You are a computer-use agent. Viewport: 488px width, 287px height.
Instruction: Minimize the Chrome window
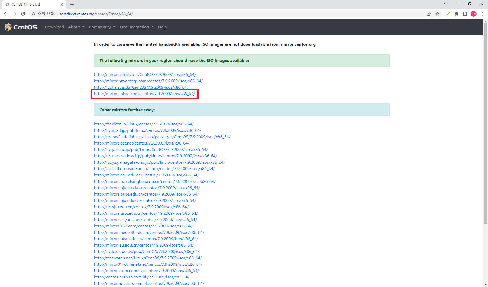(x=457, y=4)
